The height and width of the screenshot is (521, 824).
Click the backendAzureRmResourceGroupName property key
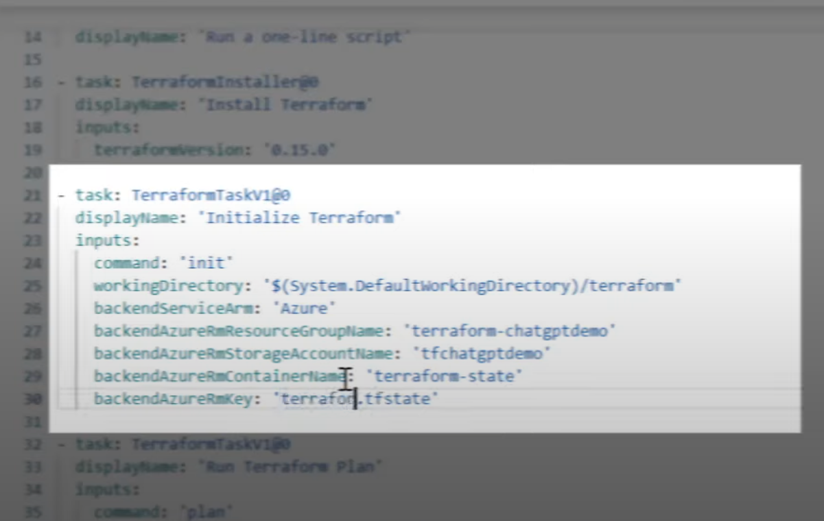click(238, 331)
